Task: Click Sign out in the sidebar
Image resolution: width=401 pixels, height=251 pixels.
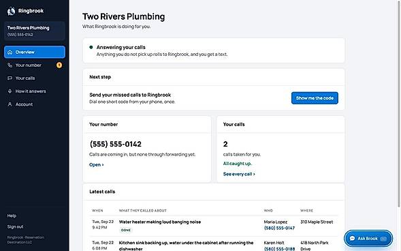Action: click(15, 227)
